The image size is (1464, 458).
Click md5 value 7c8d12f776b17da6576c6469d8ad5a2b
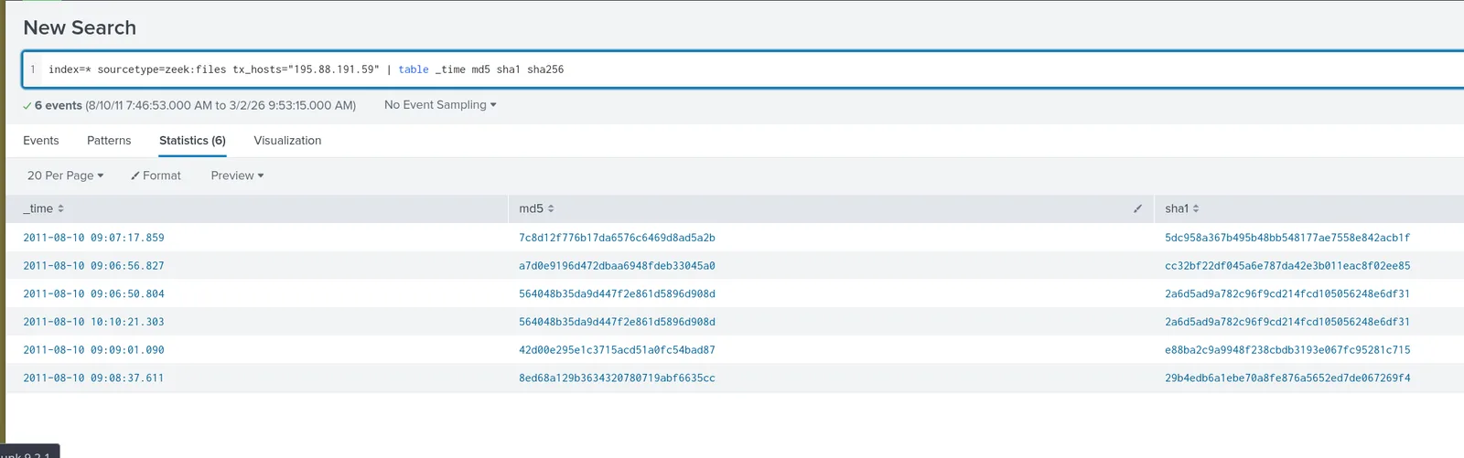[x=617, y=238]
